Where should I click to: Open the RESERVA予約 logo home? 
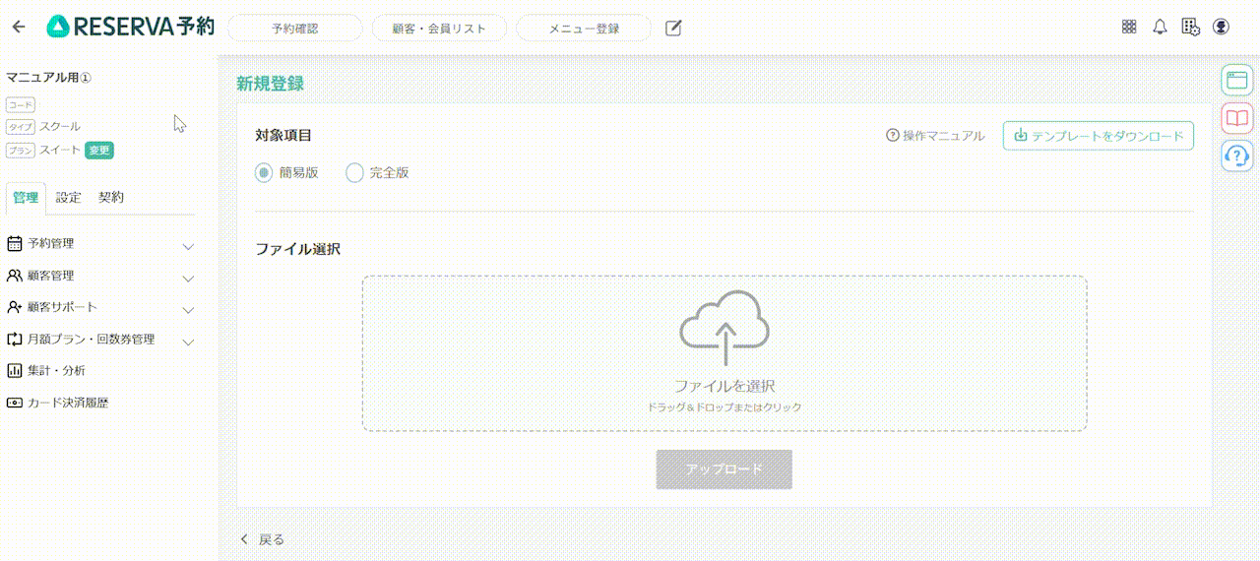pos(130,27)
